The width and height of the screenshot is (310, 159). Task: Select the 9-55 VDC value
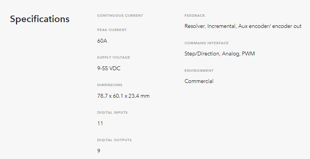coord(109,68)
